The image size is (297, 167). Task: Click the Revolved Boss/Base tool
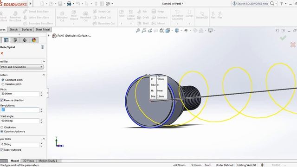[15, 16]
